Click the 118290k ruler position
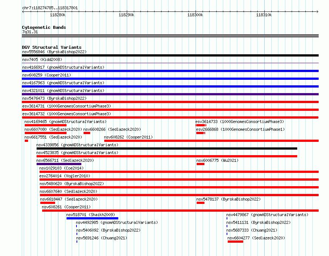Viewport: 329px width, 256px height. coord(126,15)
